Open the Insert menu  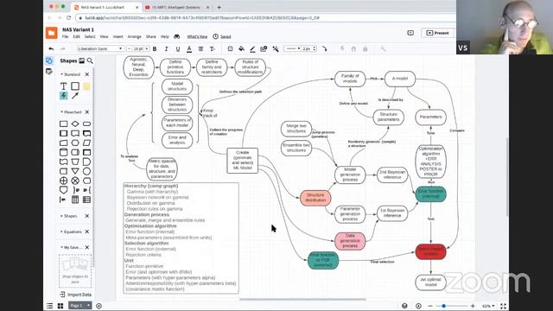click(118, 36)
